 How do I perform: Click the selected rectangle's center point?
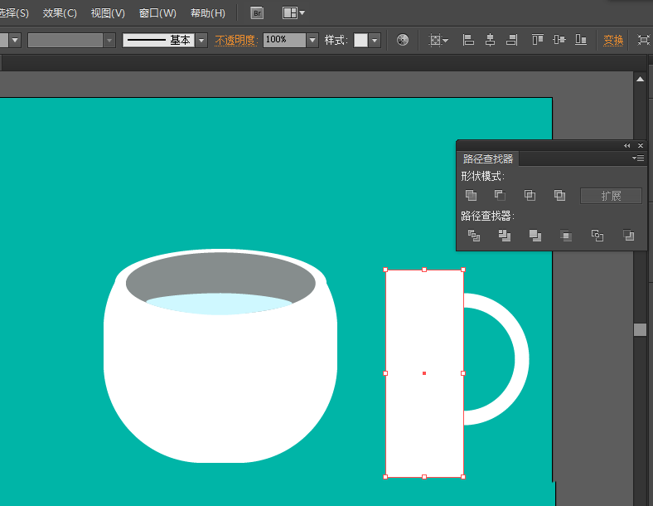click(x=424, y=373)
